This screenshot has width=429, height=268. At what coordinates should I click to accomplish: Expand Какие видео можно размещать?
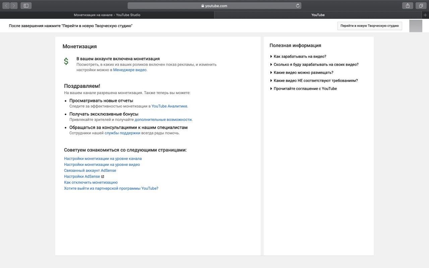click(302, 73)
